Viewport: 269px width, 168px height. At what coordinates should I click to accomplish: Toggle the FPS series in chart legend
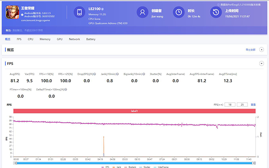coord(105,167)
